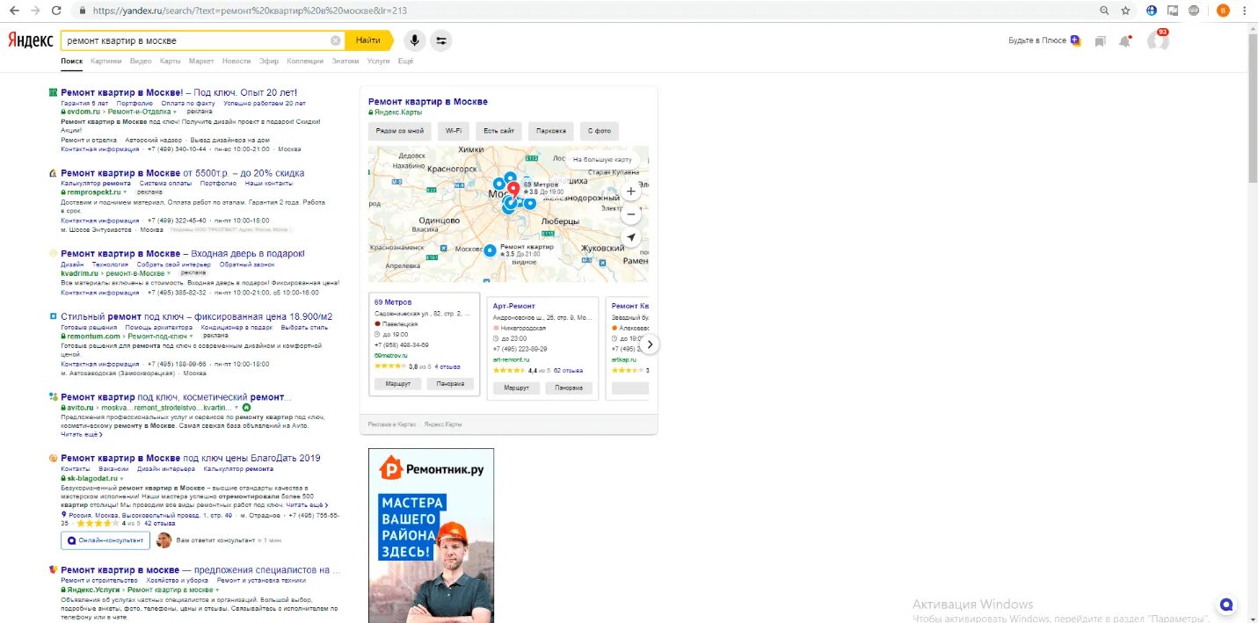This screenshot has height=623, width=1258.
Task: Toggle the 'Есть сайт' map filter
Action: pyautogui.click(x=498, y=131)
